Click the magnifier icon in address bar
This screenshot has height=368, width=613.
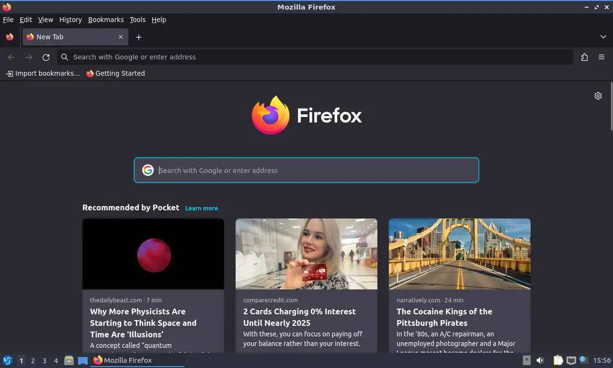tap(65, 57)
